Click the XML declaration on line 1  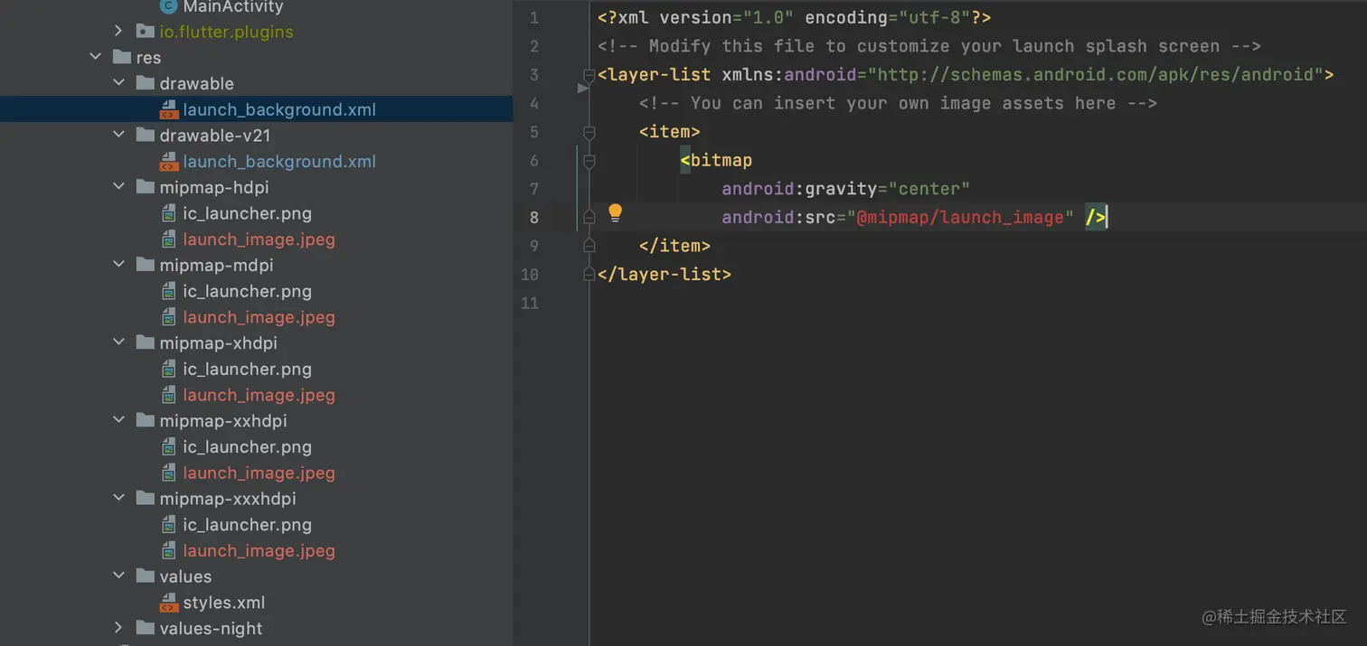click(x=795, y=17)
